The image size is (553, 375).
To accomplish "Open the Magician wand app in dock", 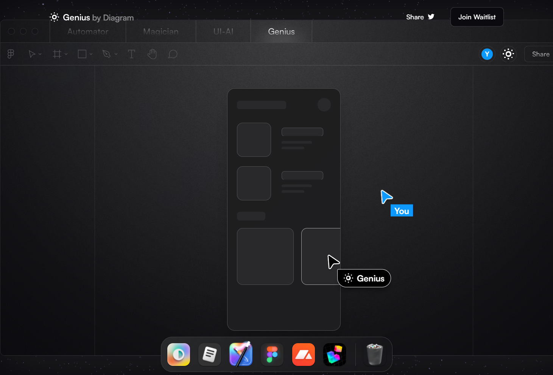I will [x=241, y=354].
